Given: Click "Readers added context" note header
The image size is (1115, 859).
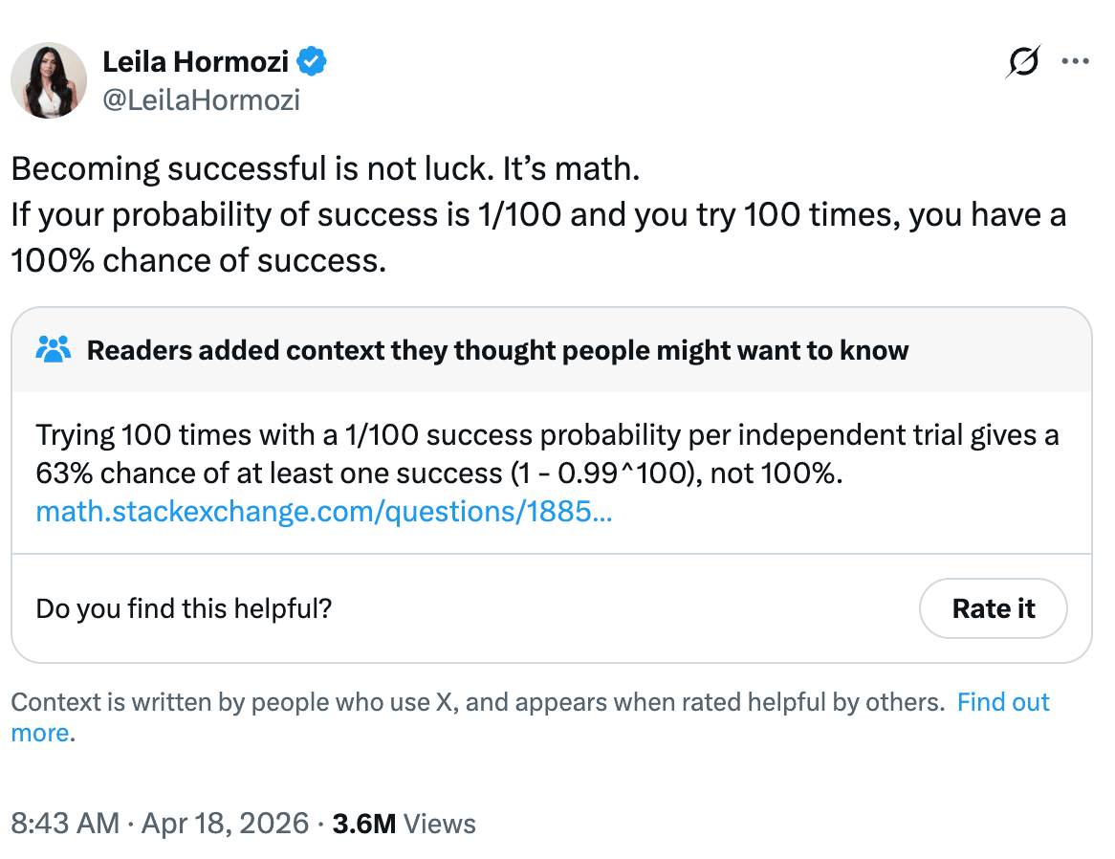Looking at the screenshot, I should pos(497,350).
